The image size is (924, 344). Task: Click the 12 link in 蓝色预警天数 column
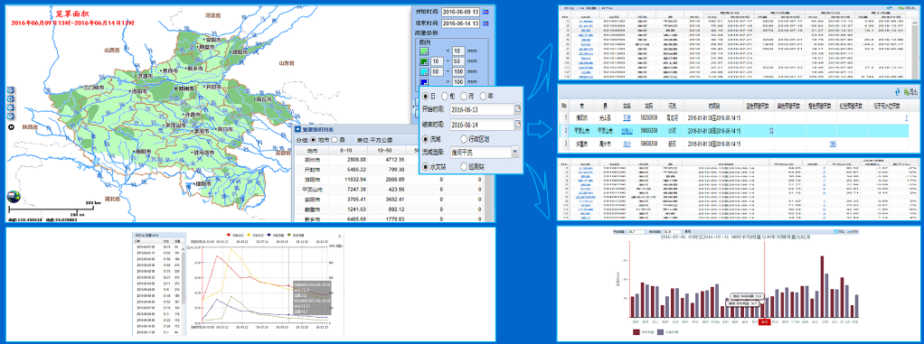771,131
